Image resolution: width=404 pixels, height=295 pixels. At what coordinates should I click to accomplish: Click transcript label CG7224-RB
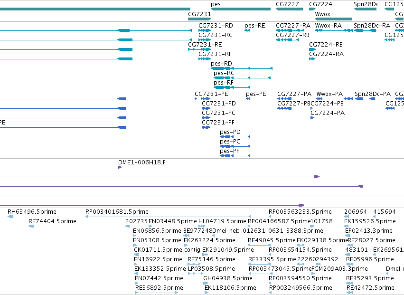click(326, 45)
